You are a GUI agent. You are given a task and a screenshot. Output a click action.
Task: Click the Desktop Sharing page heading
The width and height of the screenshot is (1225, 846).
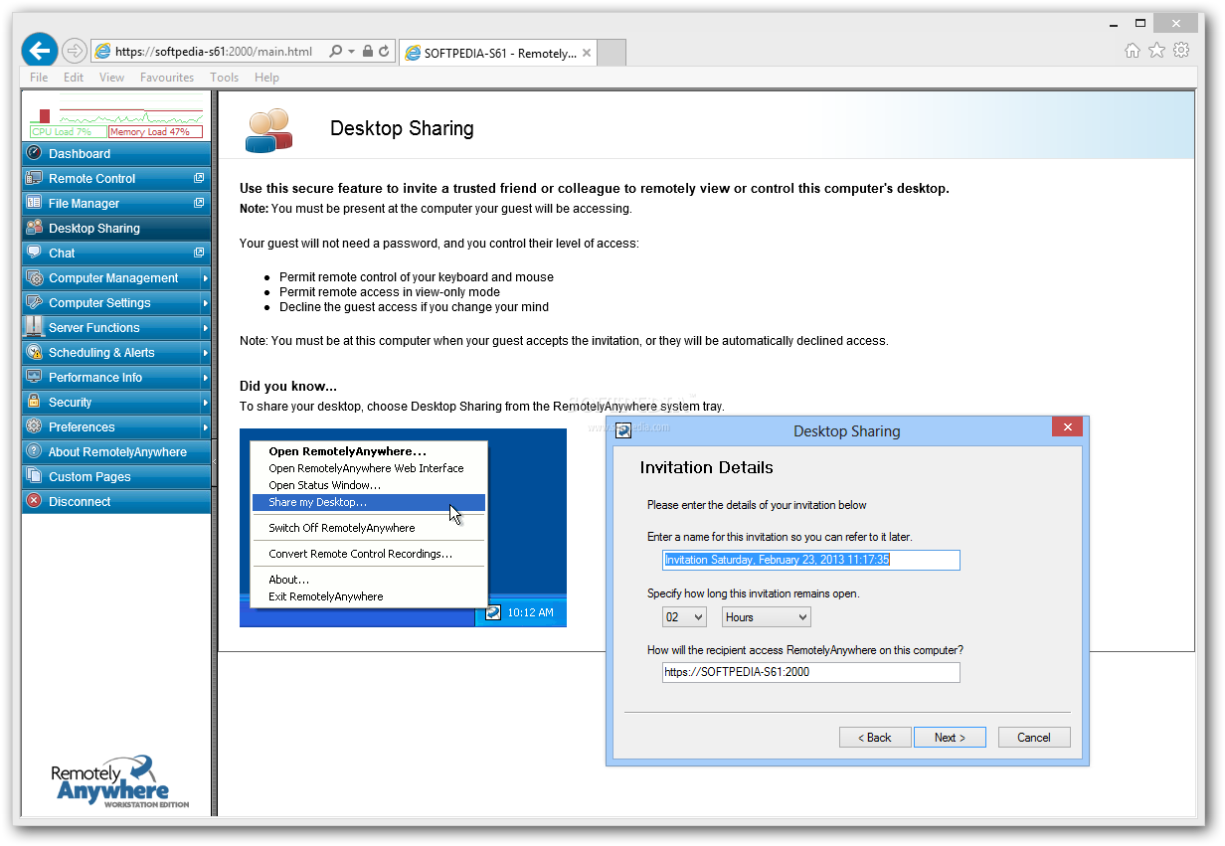point(402,128)
